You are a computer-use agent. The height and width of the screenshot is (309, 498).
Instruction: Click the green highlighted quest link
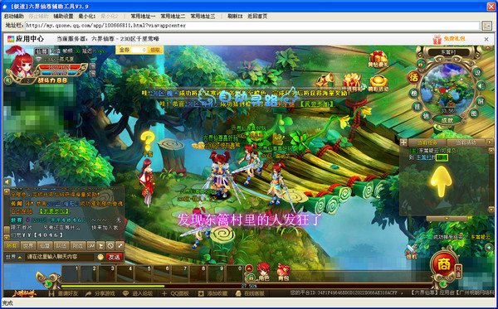click(442, 157)
